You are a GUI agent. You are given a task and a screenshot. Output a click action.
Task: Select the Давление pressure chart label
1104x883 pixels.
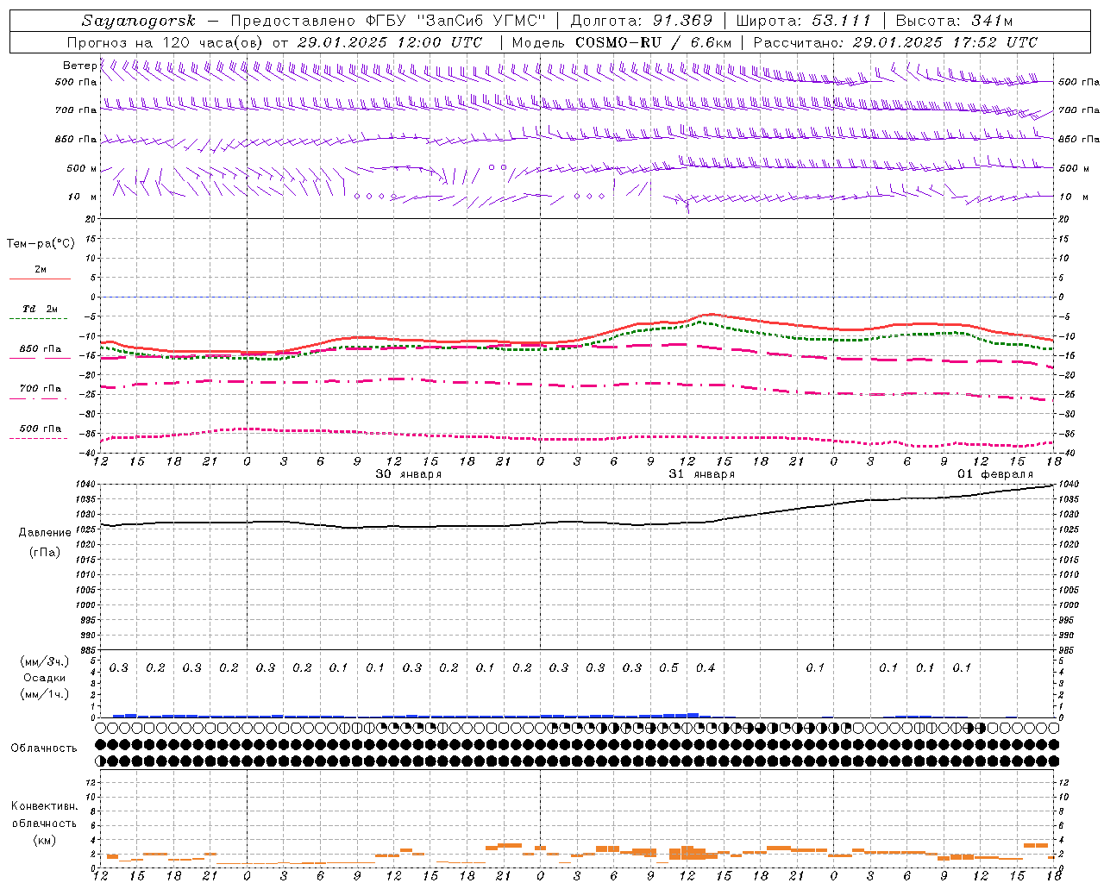[45, 533]
